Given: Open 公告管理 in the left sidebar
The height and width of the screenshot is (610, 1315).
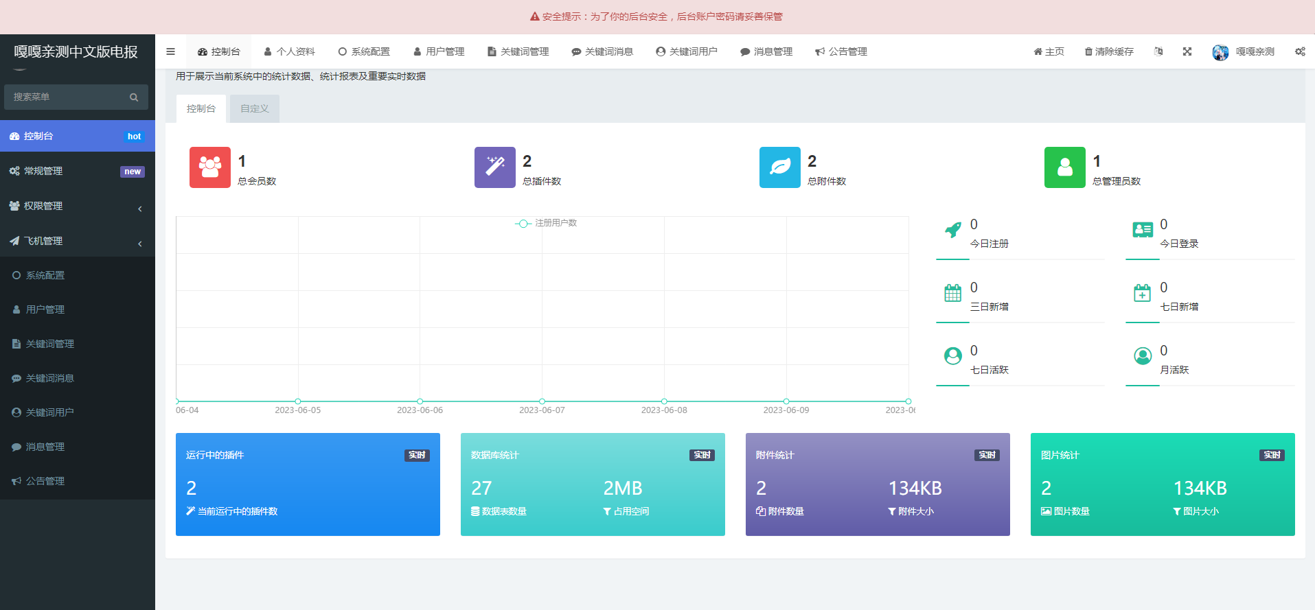Looking at the screenshot, I should click(x=45, y=481).
